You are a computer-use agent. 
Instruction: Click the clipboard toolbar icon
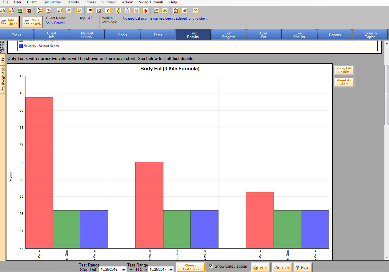pos(176,10)
